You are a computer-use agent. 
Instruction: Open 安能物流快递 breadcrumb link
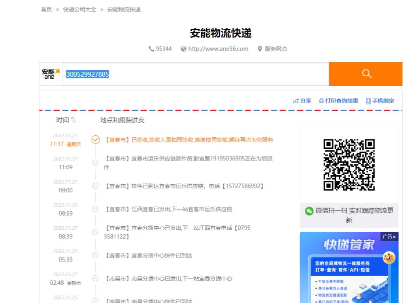(124, 9)
